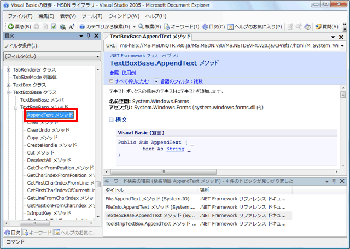This screenshot has height=249, width=350.
Task: Click the 戻る(B) back button
Action: pyautogui.click(x=20, y=27)
